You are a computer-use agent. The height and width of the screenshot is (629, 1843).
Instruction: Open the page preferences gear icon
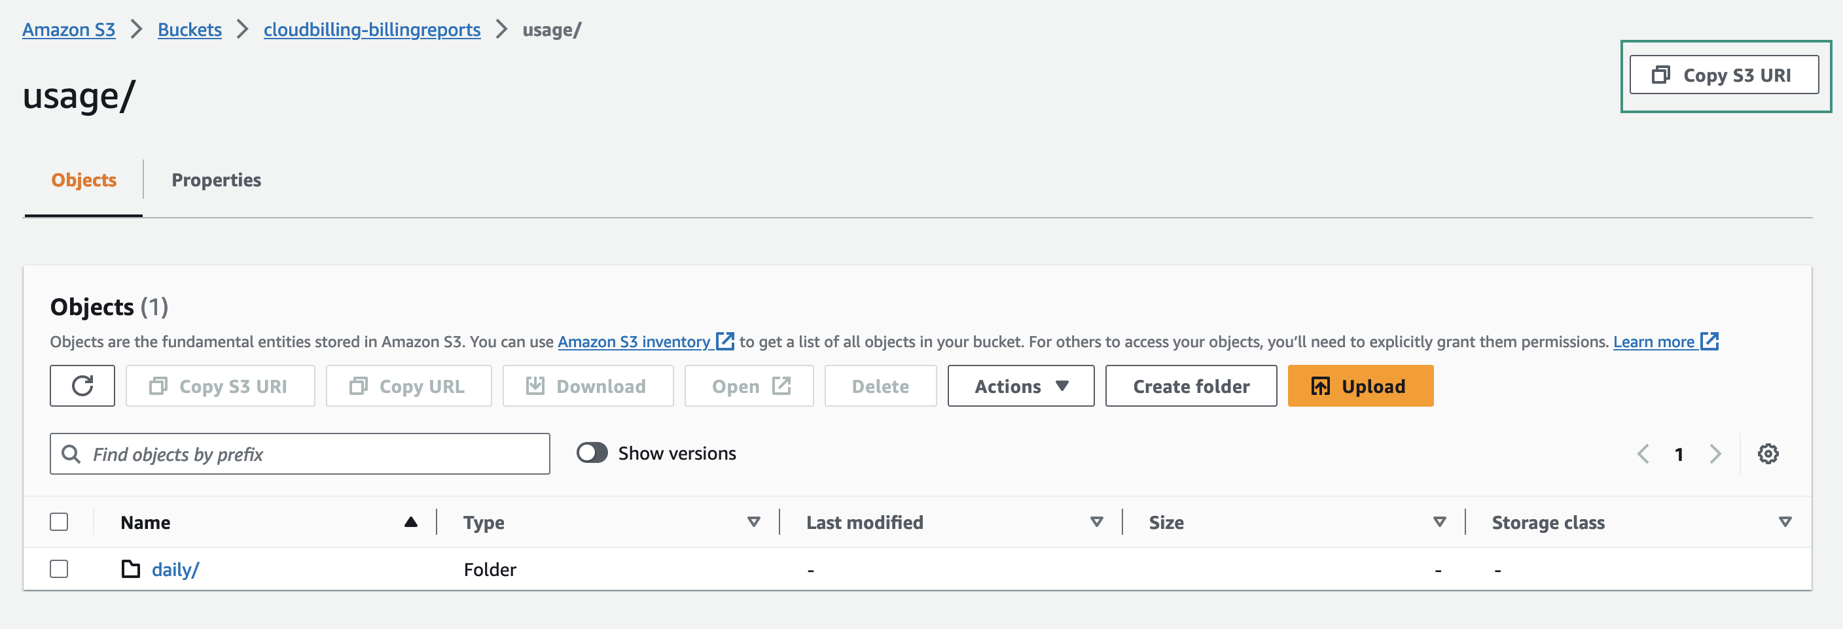[x=1768, y=453]
